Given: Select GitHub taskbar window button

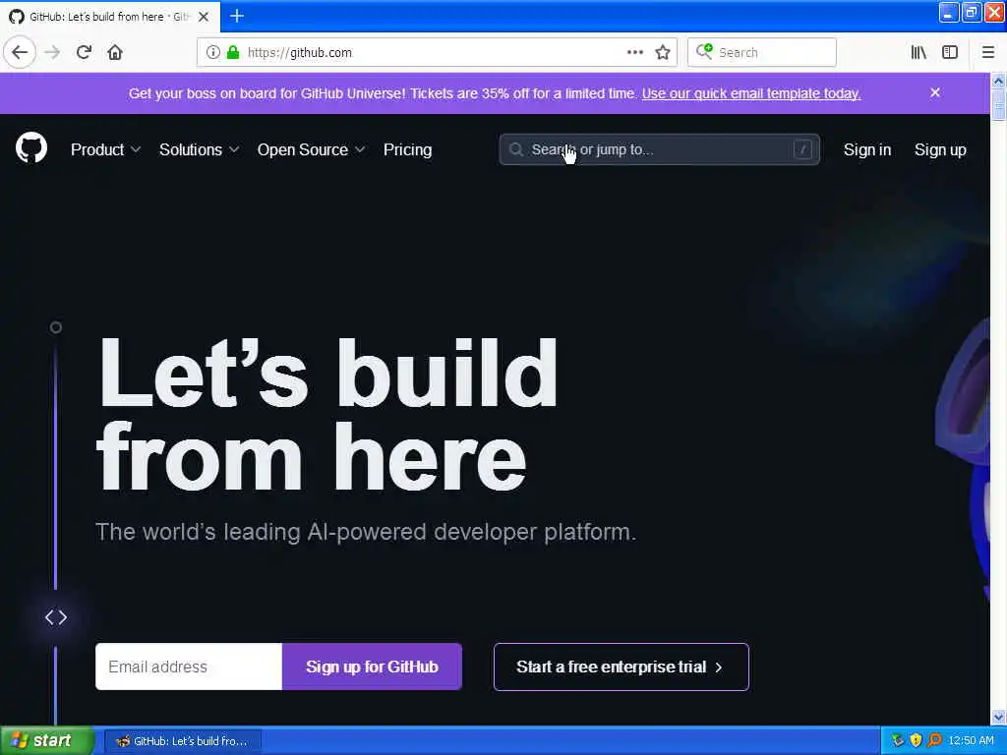Looking at the screenshot, I should (x=182, y=741).
